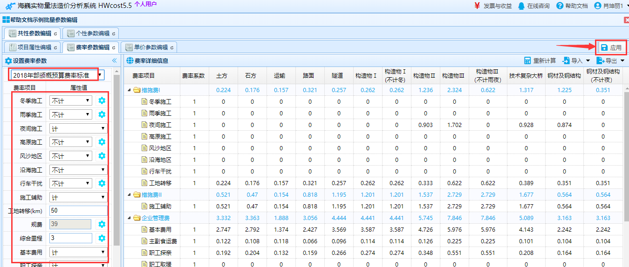Collapse the 措施费I tree group
Screen dimensions: 629x267
click(x=130, y=90)
